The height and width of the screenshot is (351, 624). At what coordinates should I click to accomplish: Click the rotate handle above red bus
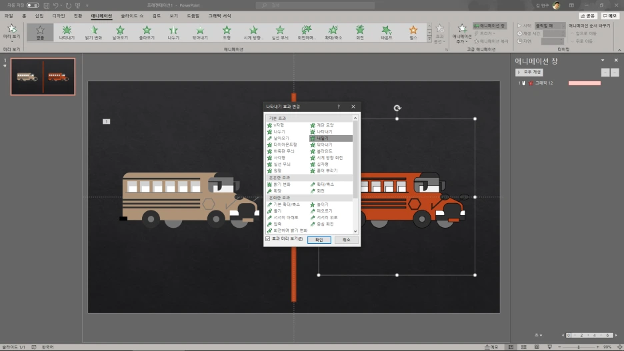coord(397,108)
